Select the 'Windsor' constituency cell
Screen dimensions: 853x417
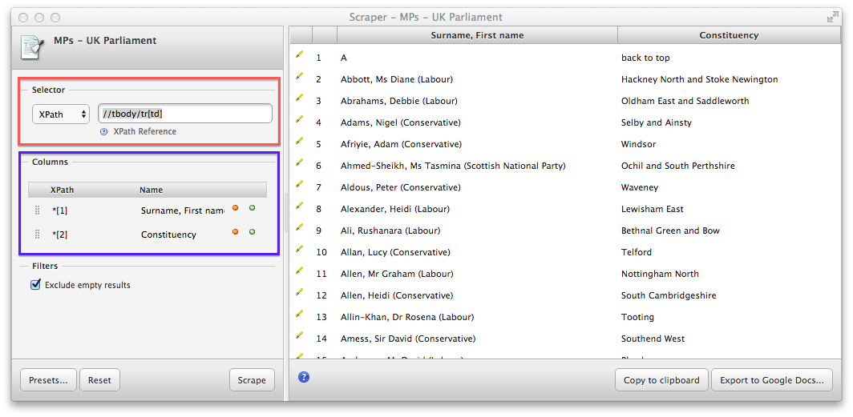639,144
